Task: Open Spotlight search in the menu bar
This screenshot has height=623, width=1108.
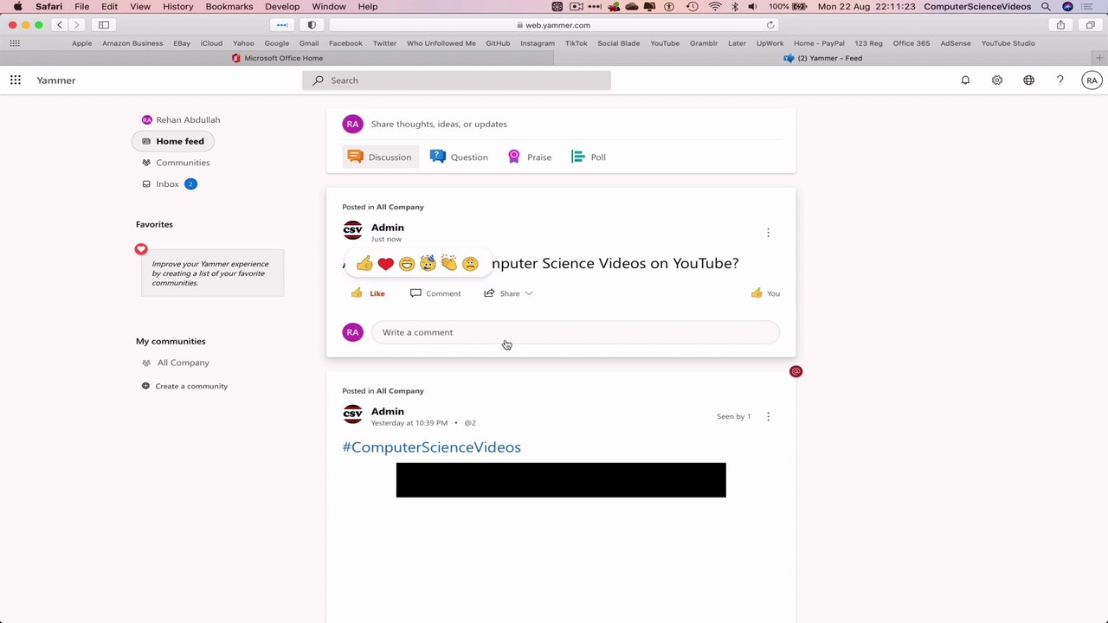Action: coord(1046,7)
